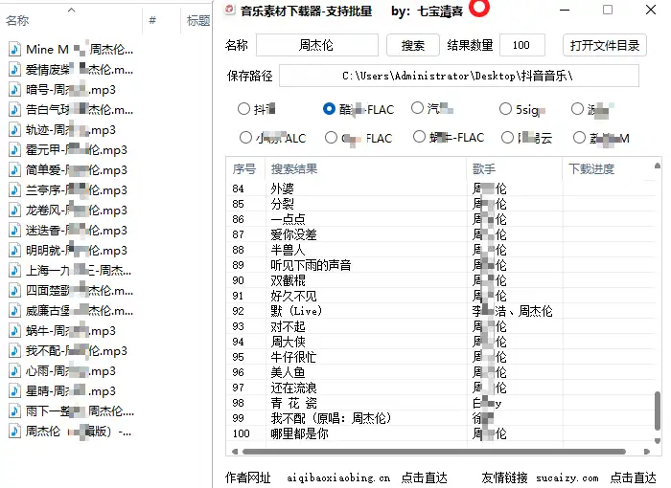Click the music file icon for 轨迹 mp3
Viewport: 671px width, 488px height.
tap(14, 129)
